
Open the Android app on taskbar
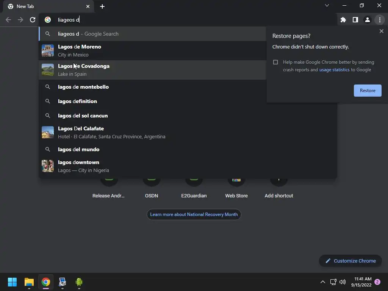[79, 282]
